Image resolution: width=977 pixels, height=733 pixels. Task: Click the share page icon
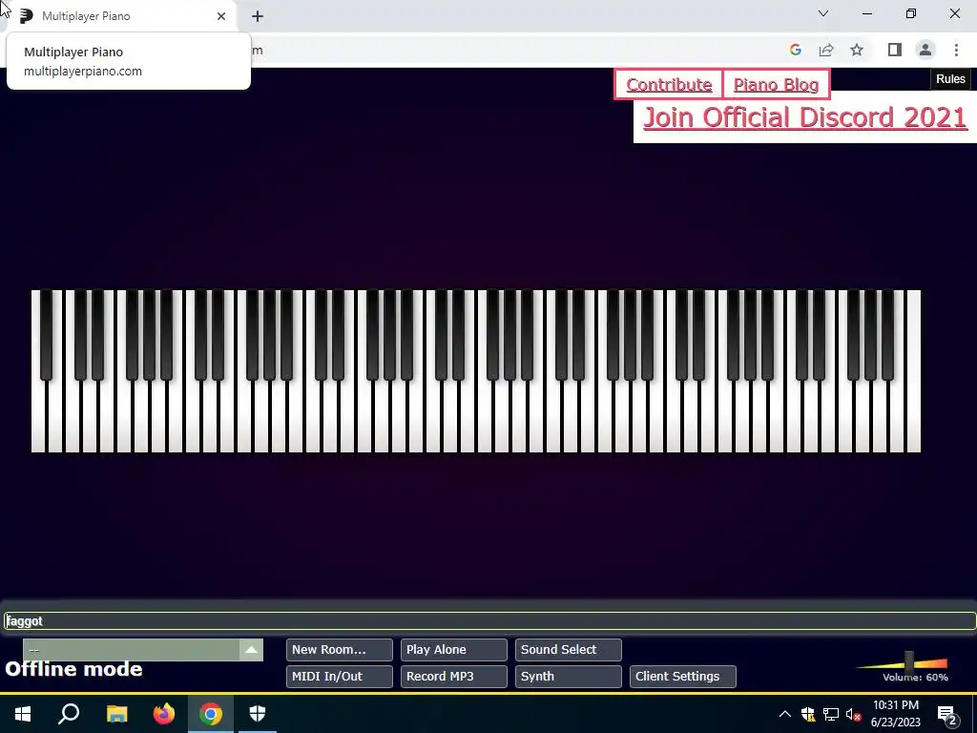826,50
